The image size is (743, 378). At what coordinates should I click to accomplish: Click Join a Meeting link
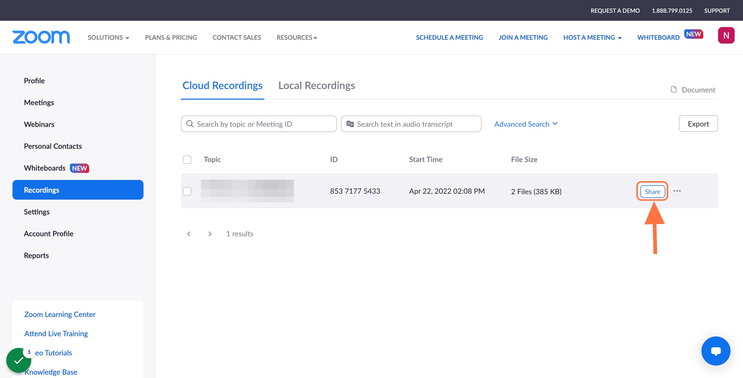coord(523,37)
